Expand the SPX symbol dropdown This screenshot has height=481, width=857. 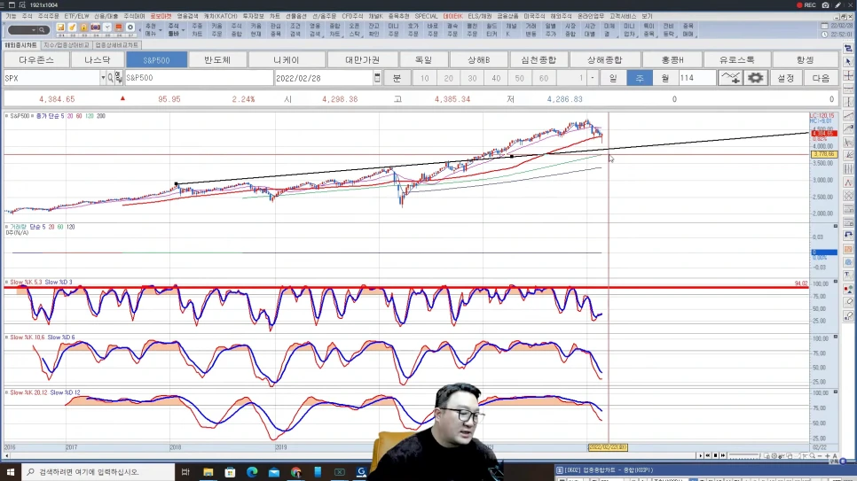[103, 78]
